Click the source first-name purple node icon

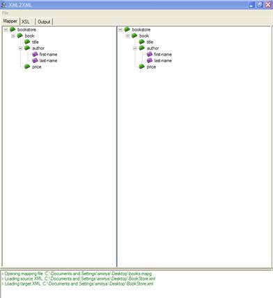pos(35,54)
